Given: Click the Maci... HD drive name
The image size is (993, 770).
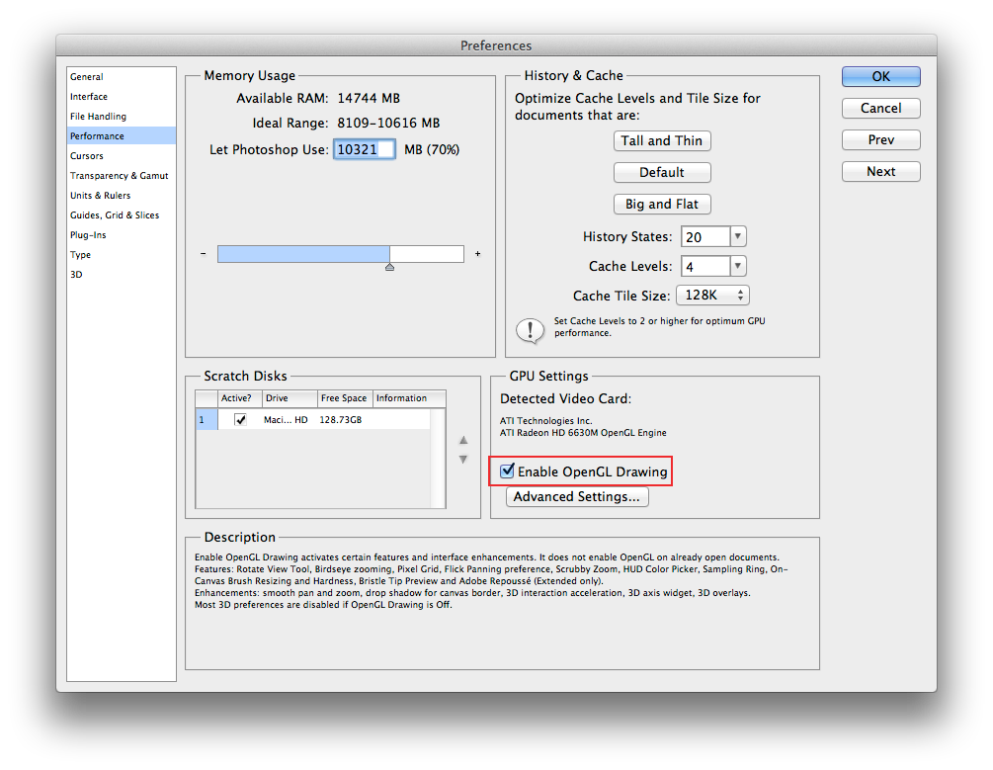Looking at the screenshot, I should [x=286, y=419].
